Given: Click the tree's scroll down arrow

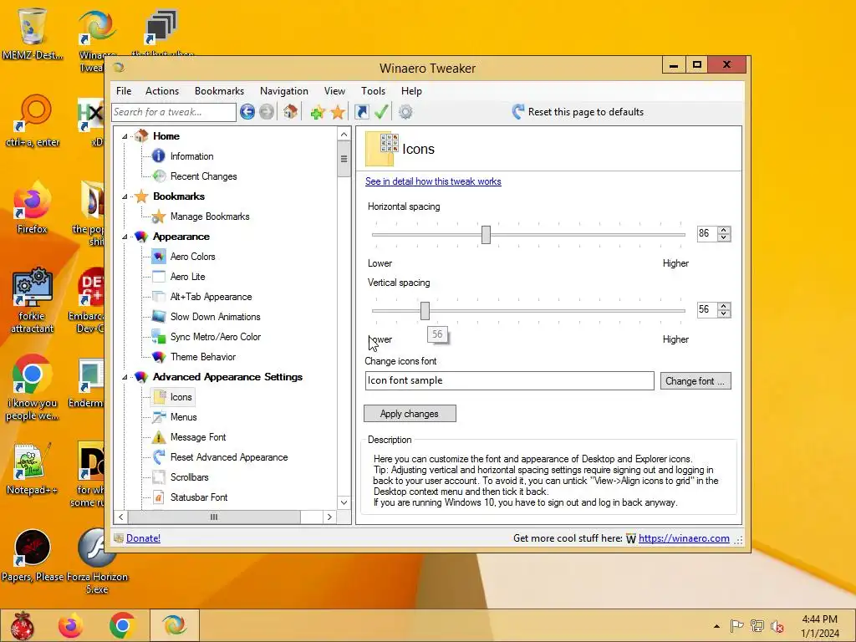Looking at the screenshot, I should [x=344, y=502].
